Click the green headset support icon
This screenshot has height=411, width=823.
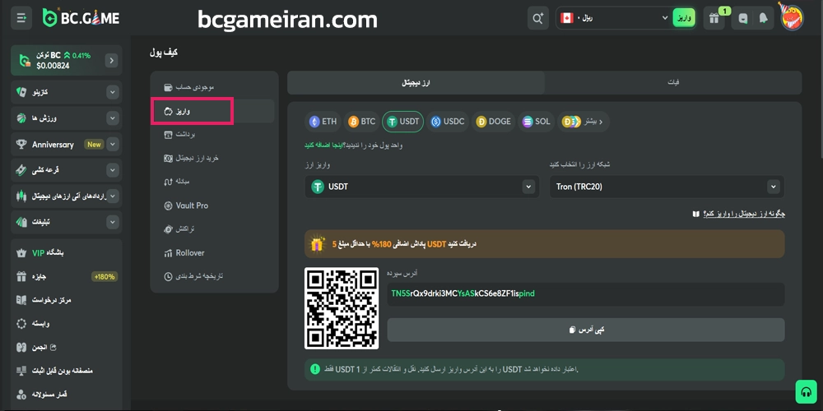805,391
